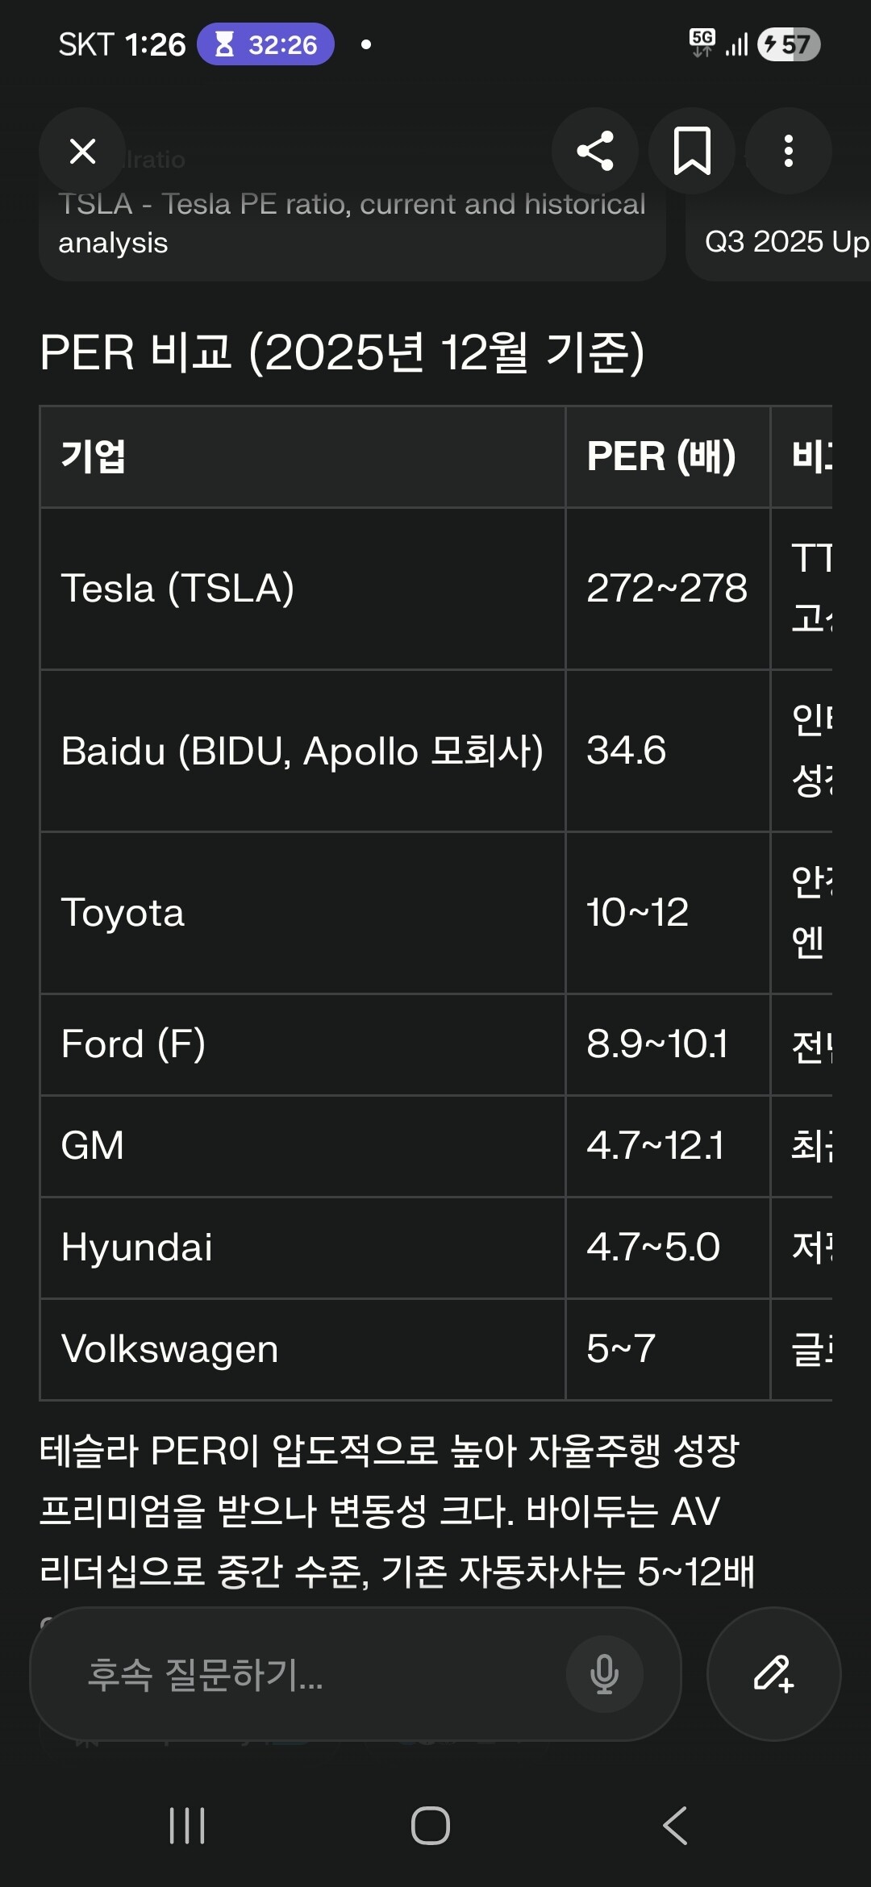This screenshot has height=1887, width=871.
Task: Tap the share icon
Action: click(595, 151)
